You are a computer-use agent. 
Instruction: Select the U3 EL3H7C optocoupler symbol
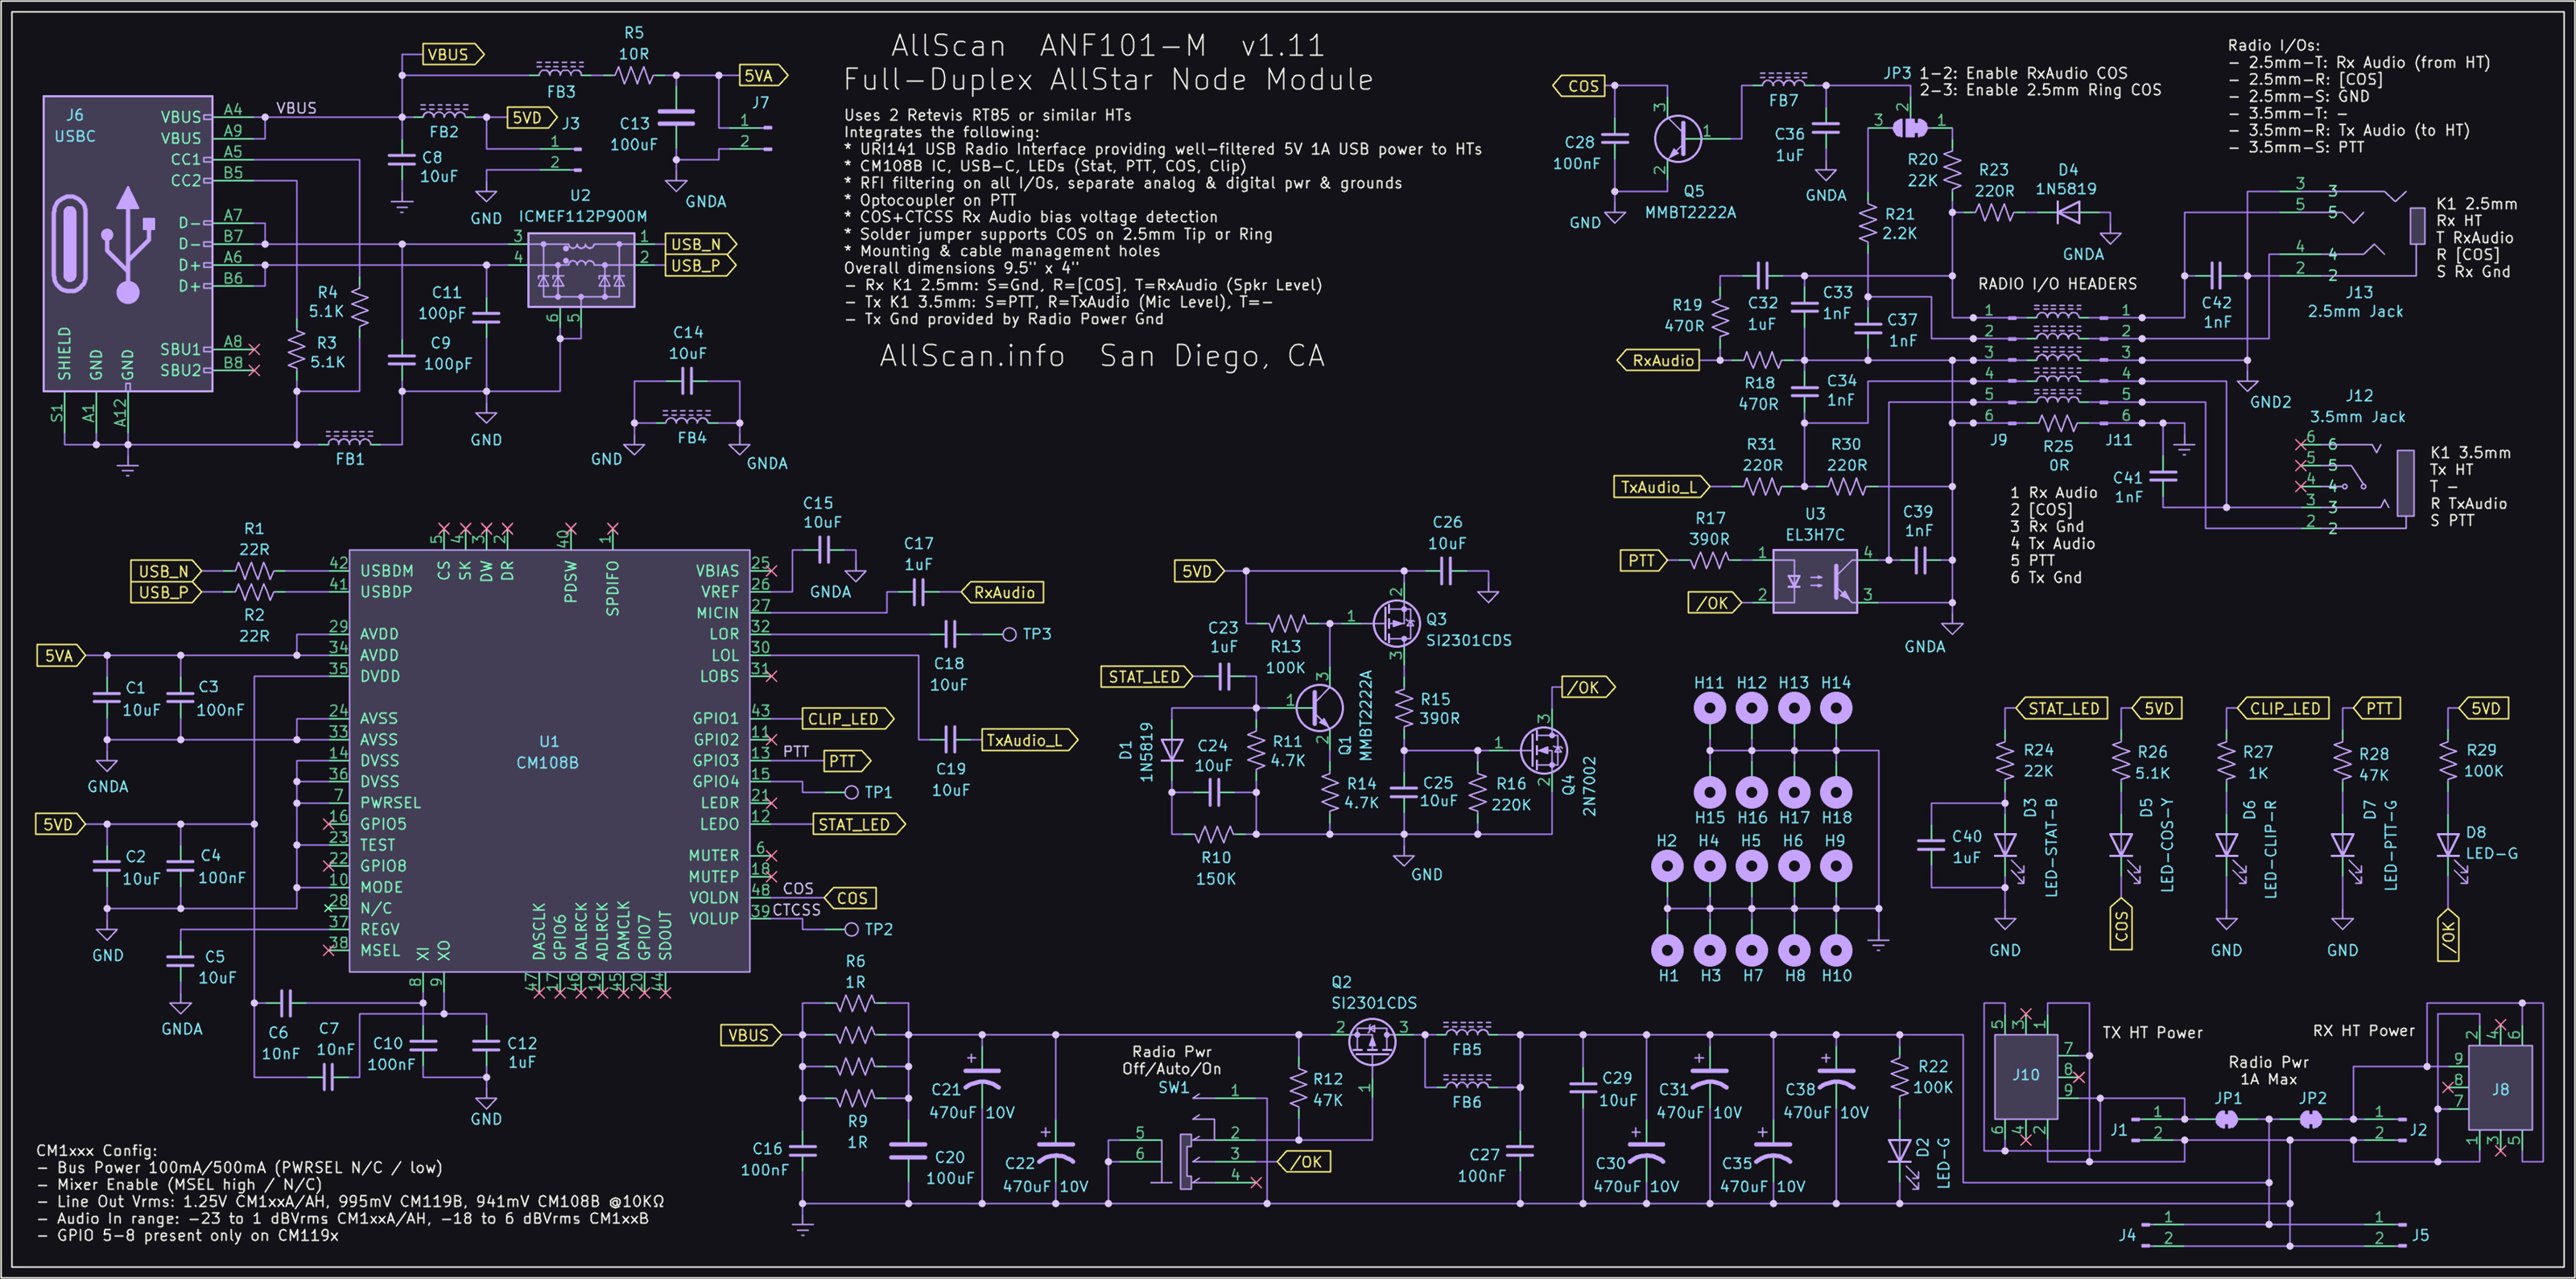(1815, 581)
